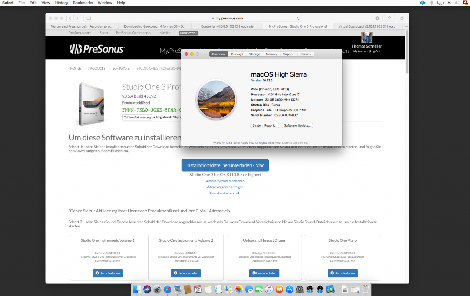Expand Ältere Versionen anzeigen
The height and width of the screenshot is (296, 470).
[225, 187]
